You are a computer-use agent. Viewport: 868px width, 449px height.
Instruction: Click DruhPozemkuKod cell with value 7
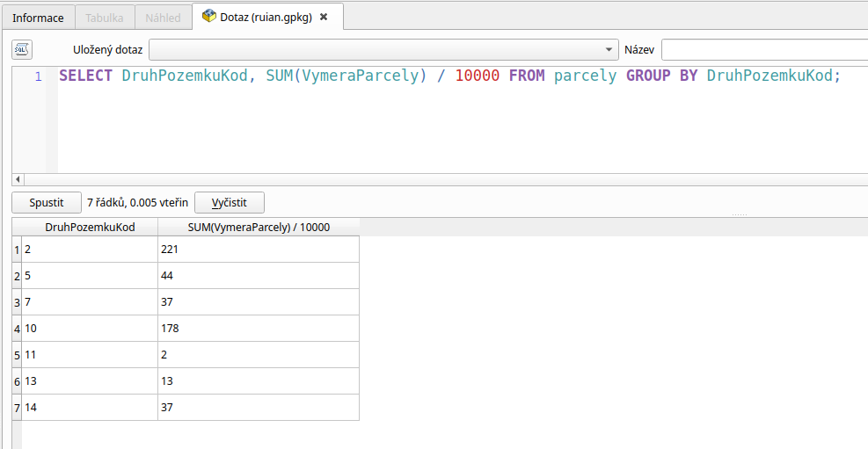click(90, 302)
